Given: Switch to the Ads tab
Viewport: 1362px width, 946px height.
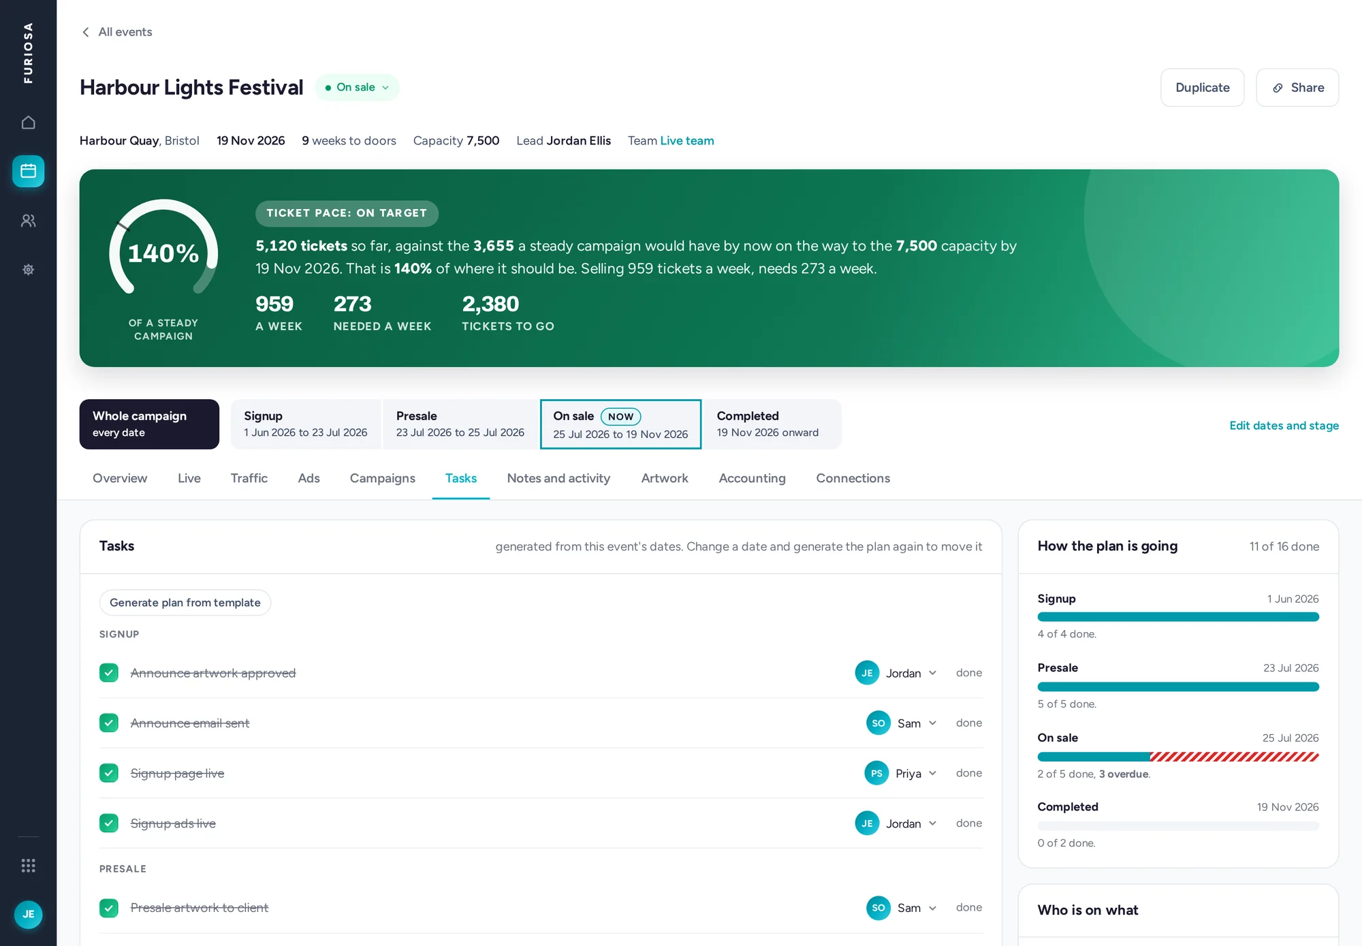Looking at the screenshot, I should click(308, 478).
